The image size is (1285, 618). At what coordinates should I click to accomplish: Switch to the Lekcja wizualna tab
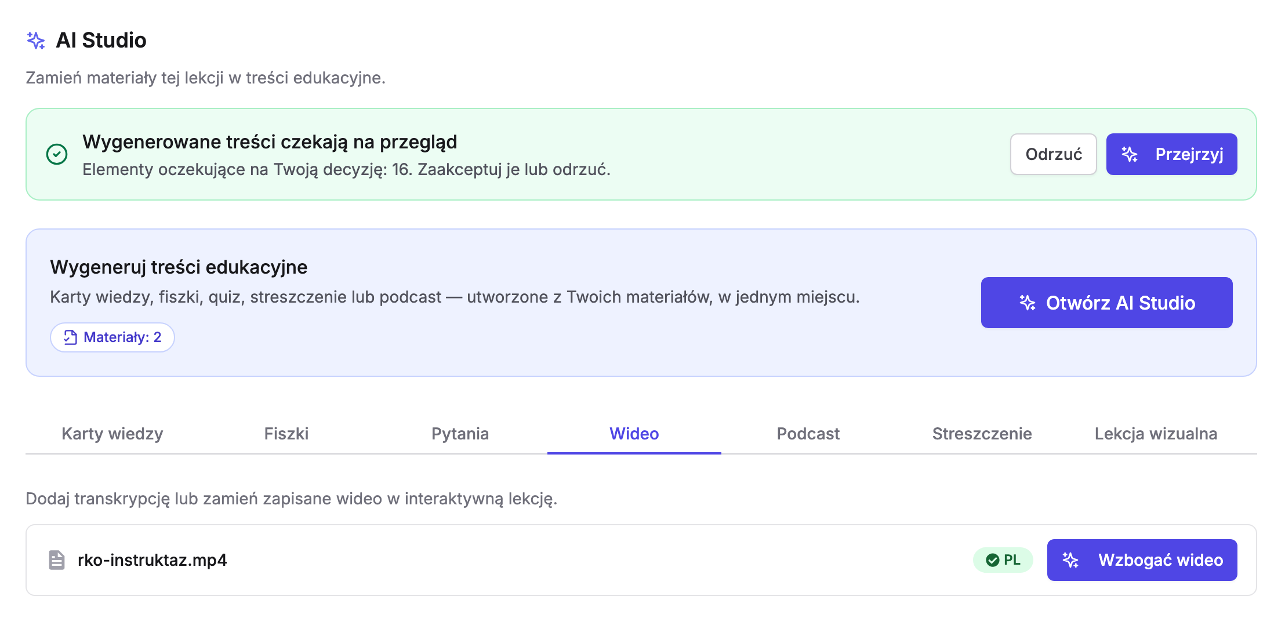tap(1156, 434)
